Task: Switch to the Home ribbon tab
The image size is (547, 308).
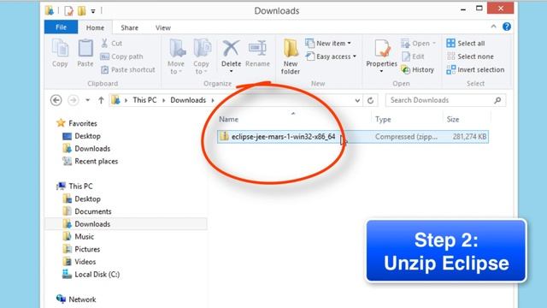Action: point(95,27)
